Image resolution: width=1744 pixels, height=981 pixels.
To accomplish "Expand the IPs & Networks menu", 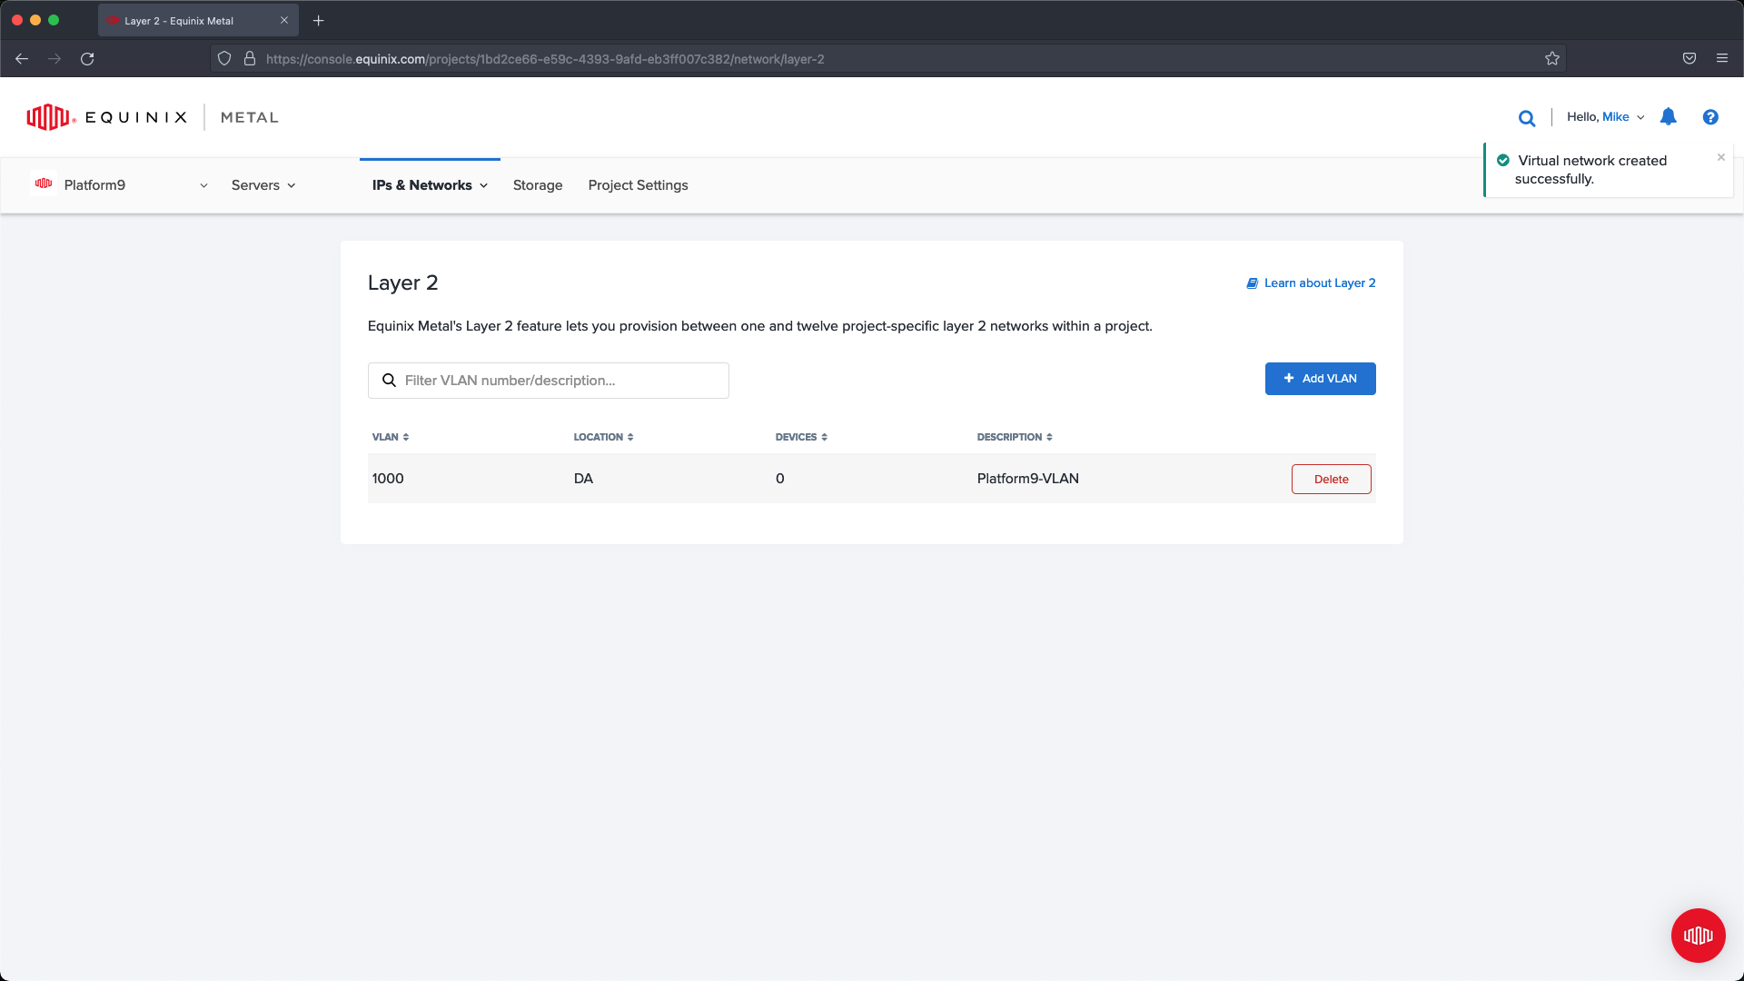I will (x=430, y=185).
